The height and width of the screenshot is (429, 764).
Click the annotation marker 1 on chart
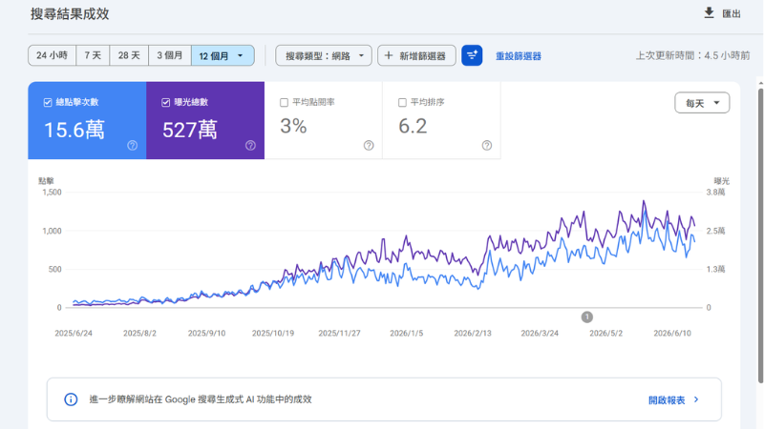587,317
